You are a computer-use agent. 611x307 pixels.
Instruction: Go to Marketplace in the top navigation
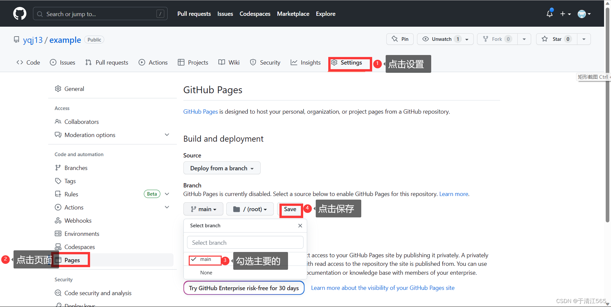(x=293, y=14)
